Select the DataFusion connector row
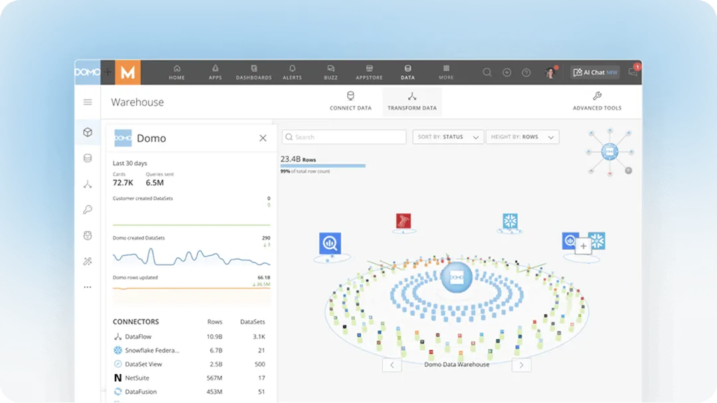Image resolution: width=717 pixels, height=403 pixels. [189, 391]
